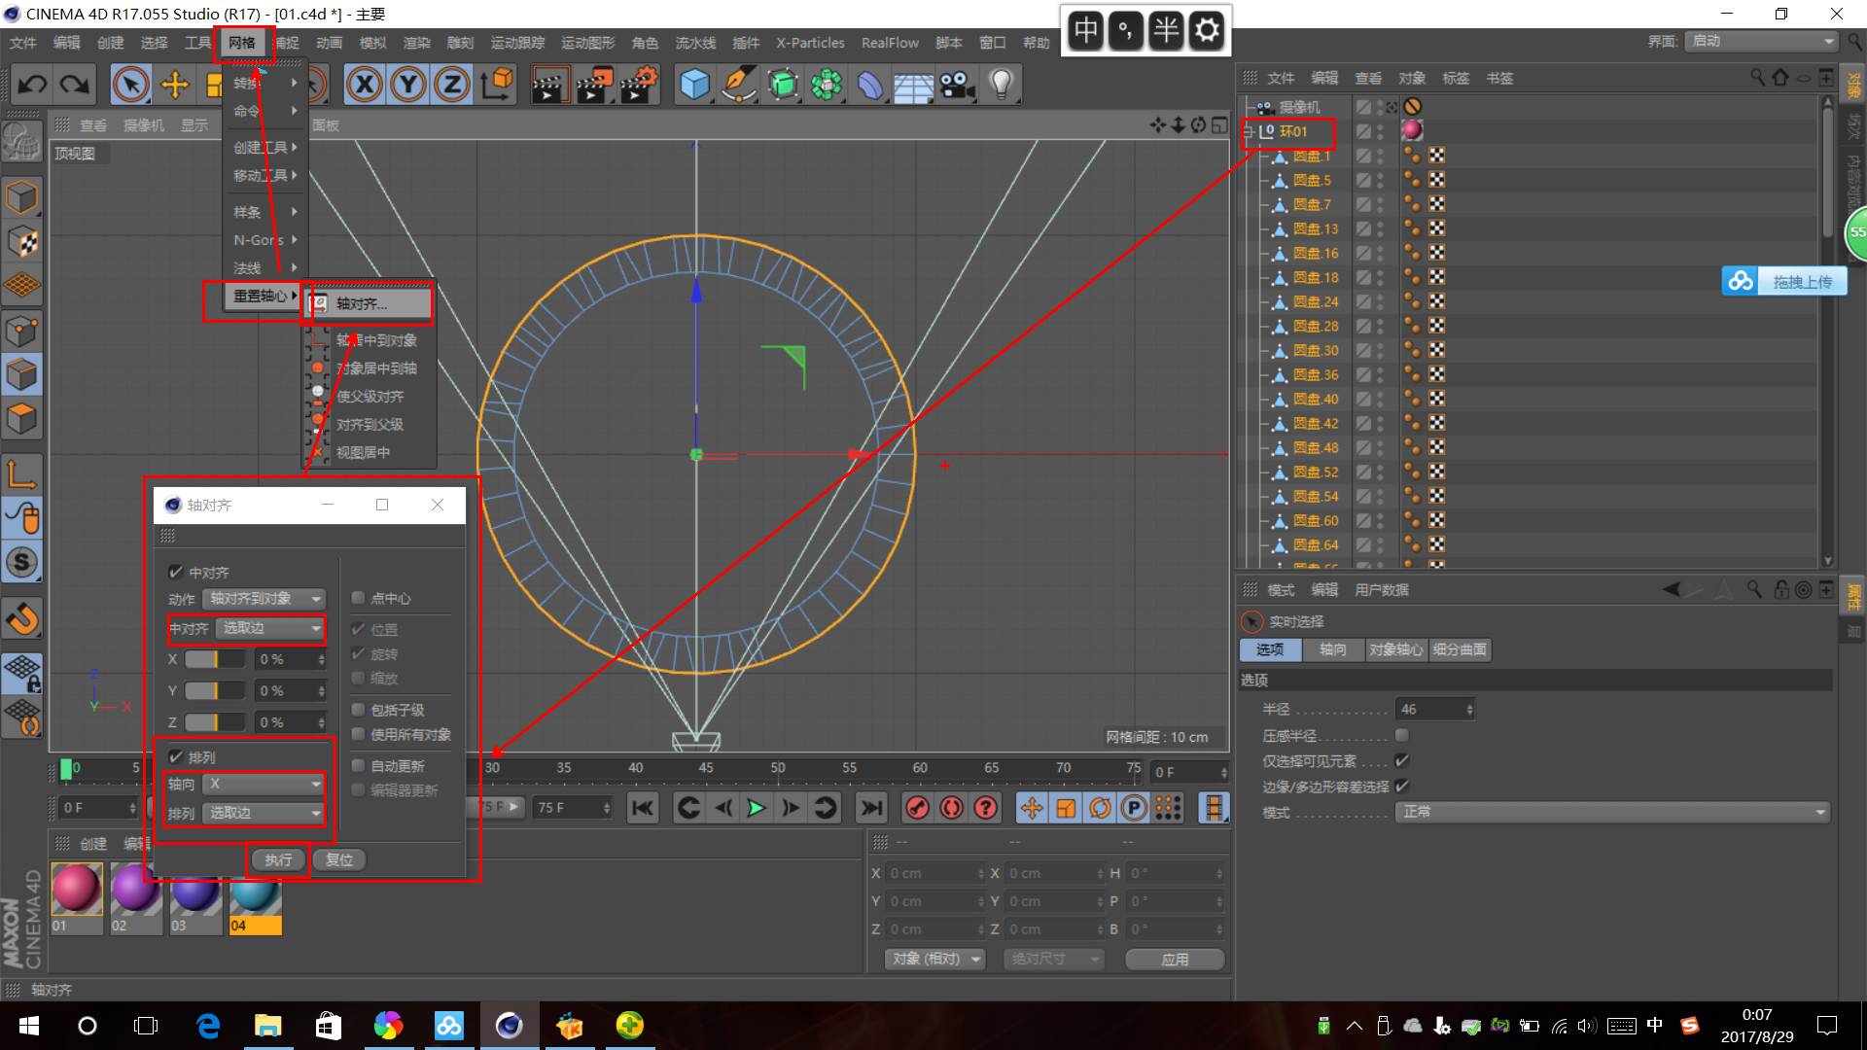Select the Move tool icon
The height and width of the screenshot is (1050, 1867).
coord(175,85)
